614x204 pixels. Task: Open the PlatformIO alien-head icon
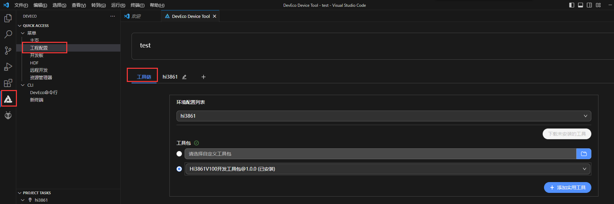click(8, 115)
